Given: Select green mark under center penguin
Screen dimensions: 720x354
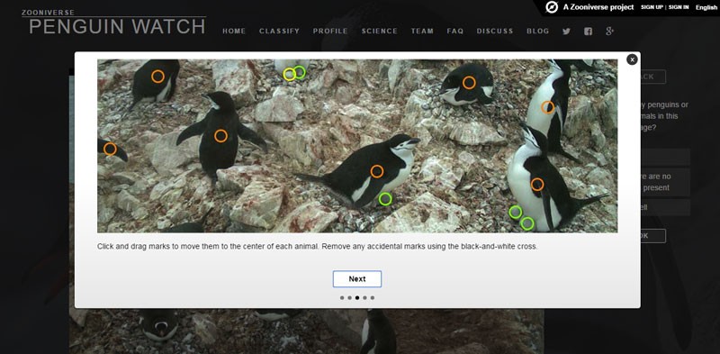Looking at the screenshot, I should [x=385, y=198].
